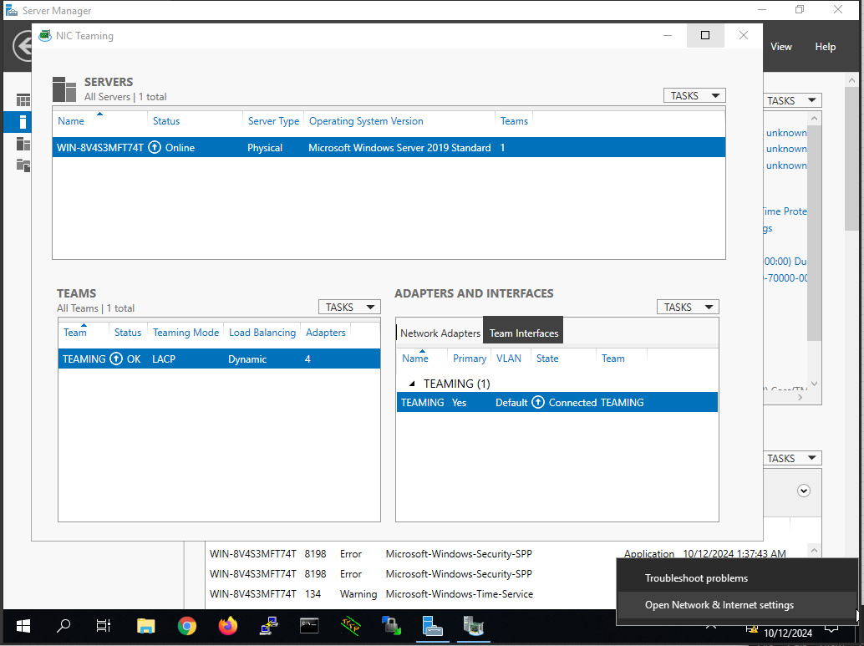Open the View menu
Screen dimensions: 864x646
[x=781, y=47]
